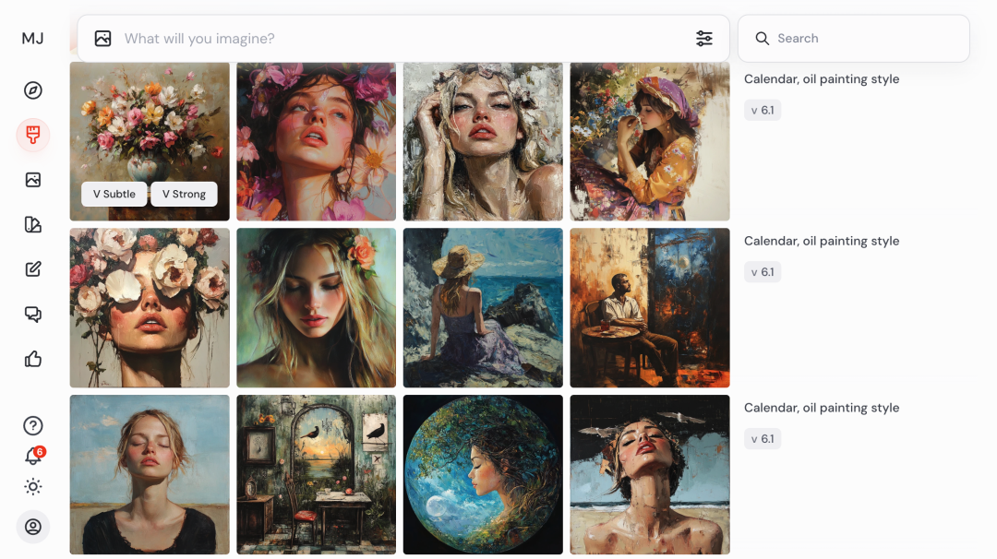Image resolution: width=997 pixels, height=559 pixels.
Task: Focus the "What will you imagine?" prompt field
Action: tap(403, 39)
